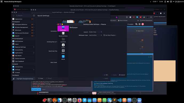
Task: Click OK in Desktop Folder Settings
Action: pyautogui.click(x=106, y=75)
